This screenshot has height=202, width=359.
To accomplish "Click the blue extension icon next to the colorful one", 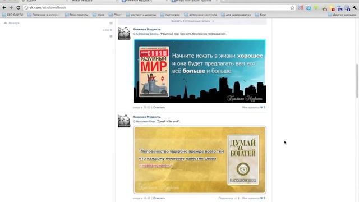I will (309, 8).
